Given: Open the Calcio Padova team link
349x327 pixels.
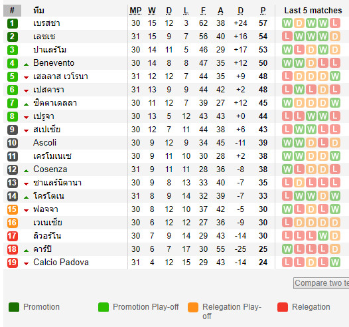Looking at the screenshot, I should 61,262.
